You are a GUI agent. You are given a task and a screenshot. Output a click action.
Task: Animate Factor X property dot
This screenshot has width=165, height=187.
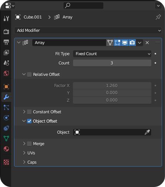pyautogui.click(x=155, y=86)
